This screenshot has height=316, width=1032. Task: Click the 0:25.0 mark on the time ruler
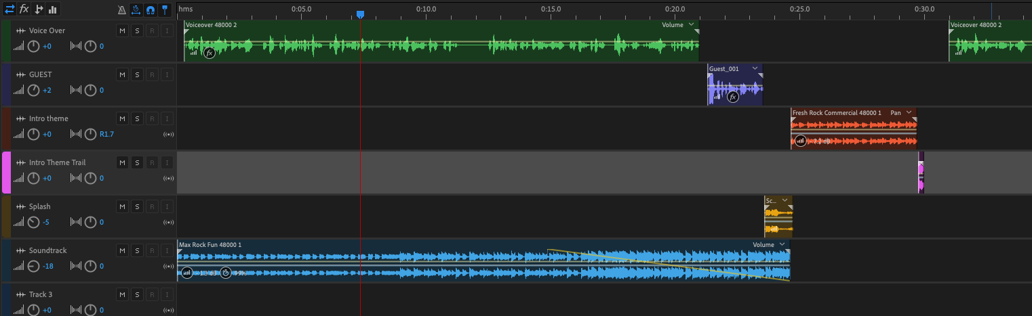800,9
